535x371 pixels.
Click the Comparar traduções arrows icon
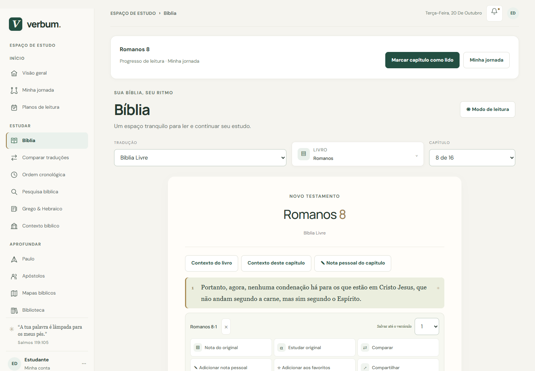tap(14, 158)
